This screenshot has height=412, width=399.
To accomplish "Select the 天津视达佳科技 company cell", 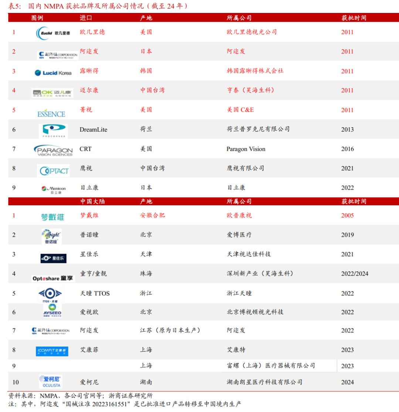I will click(249, 254).
